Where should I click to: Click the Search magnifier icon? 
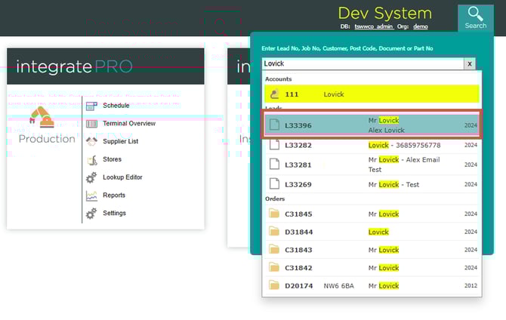pos(476,14)
